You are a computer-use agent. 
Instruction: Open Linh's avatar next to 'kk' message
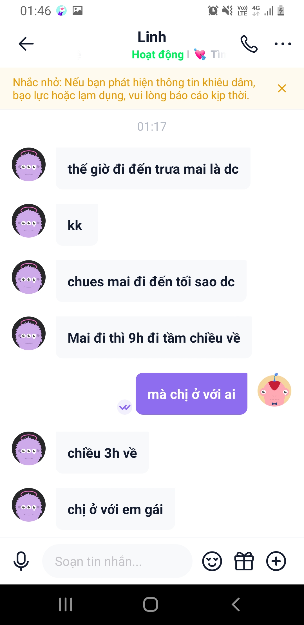click(x=29, y=221)
